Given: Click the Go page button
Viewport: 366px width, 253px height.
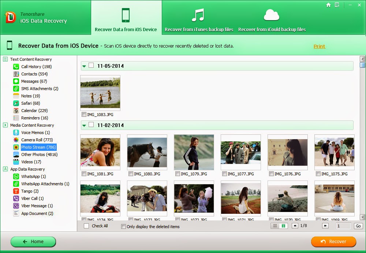Looking at the screenshot, I should (x=358, y=226).
